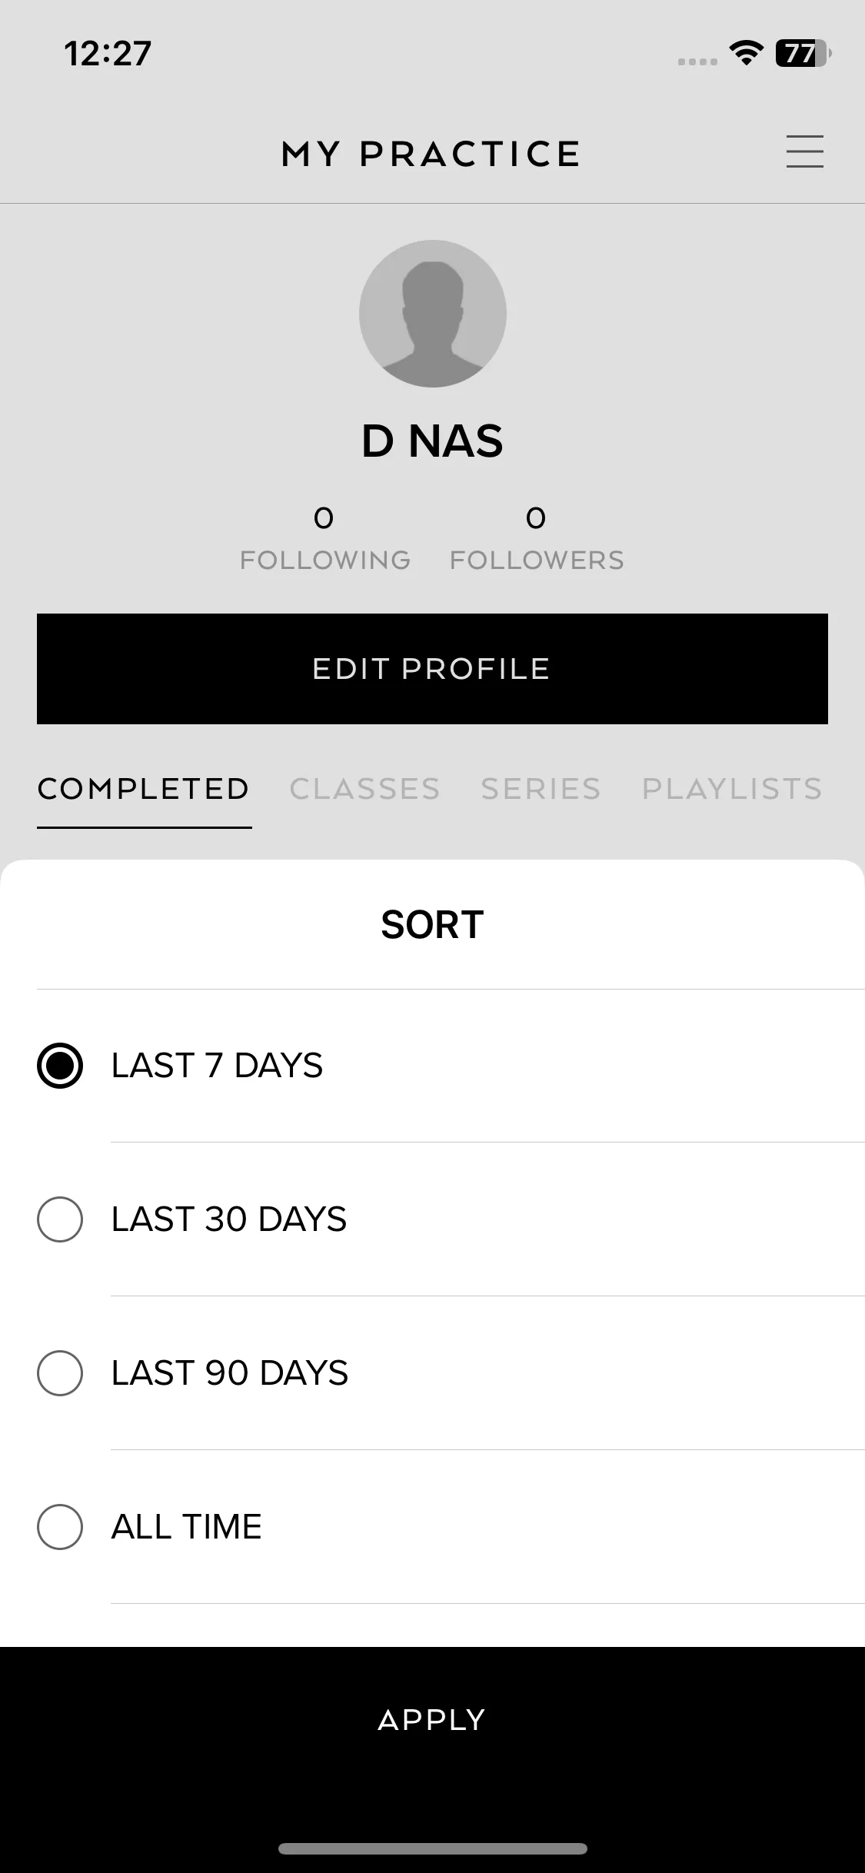
Task: Tap the clock showing 12:27
Action: [108, 54]
